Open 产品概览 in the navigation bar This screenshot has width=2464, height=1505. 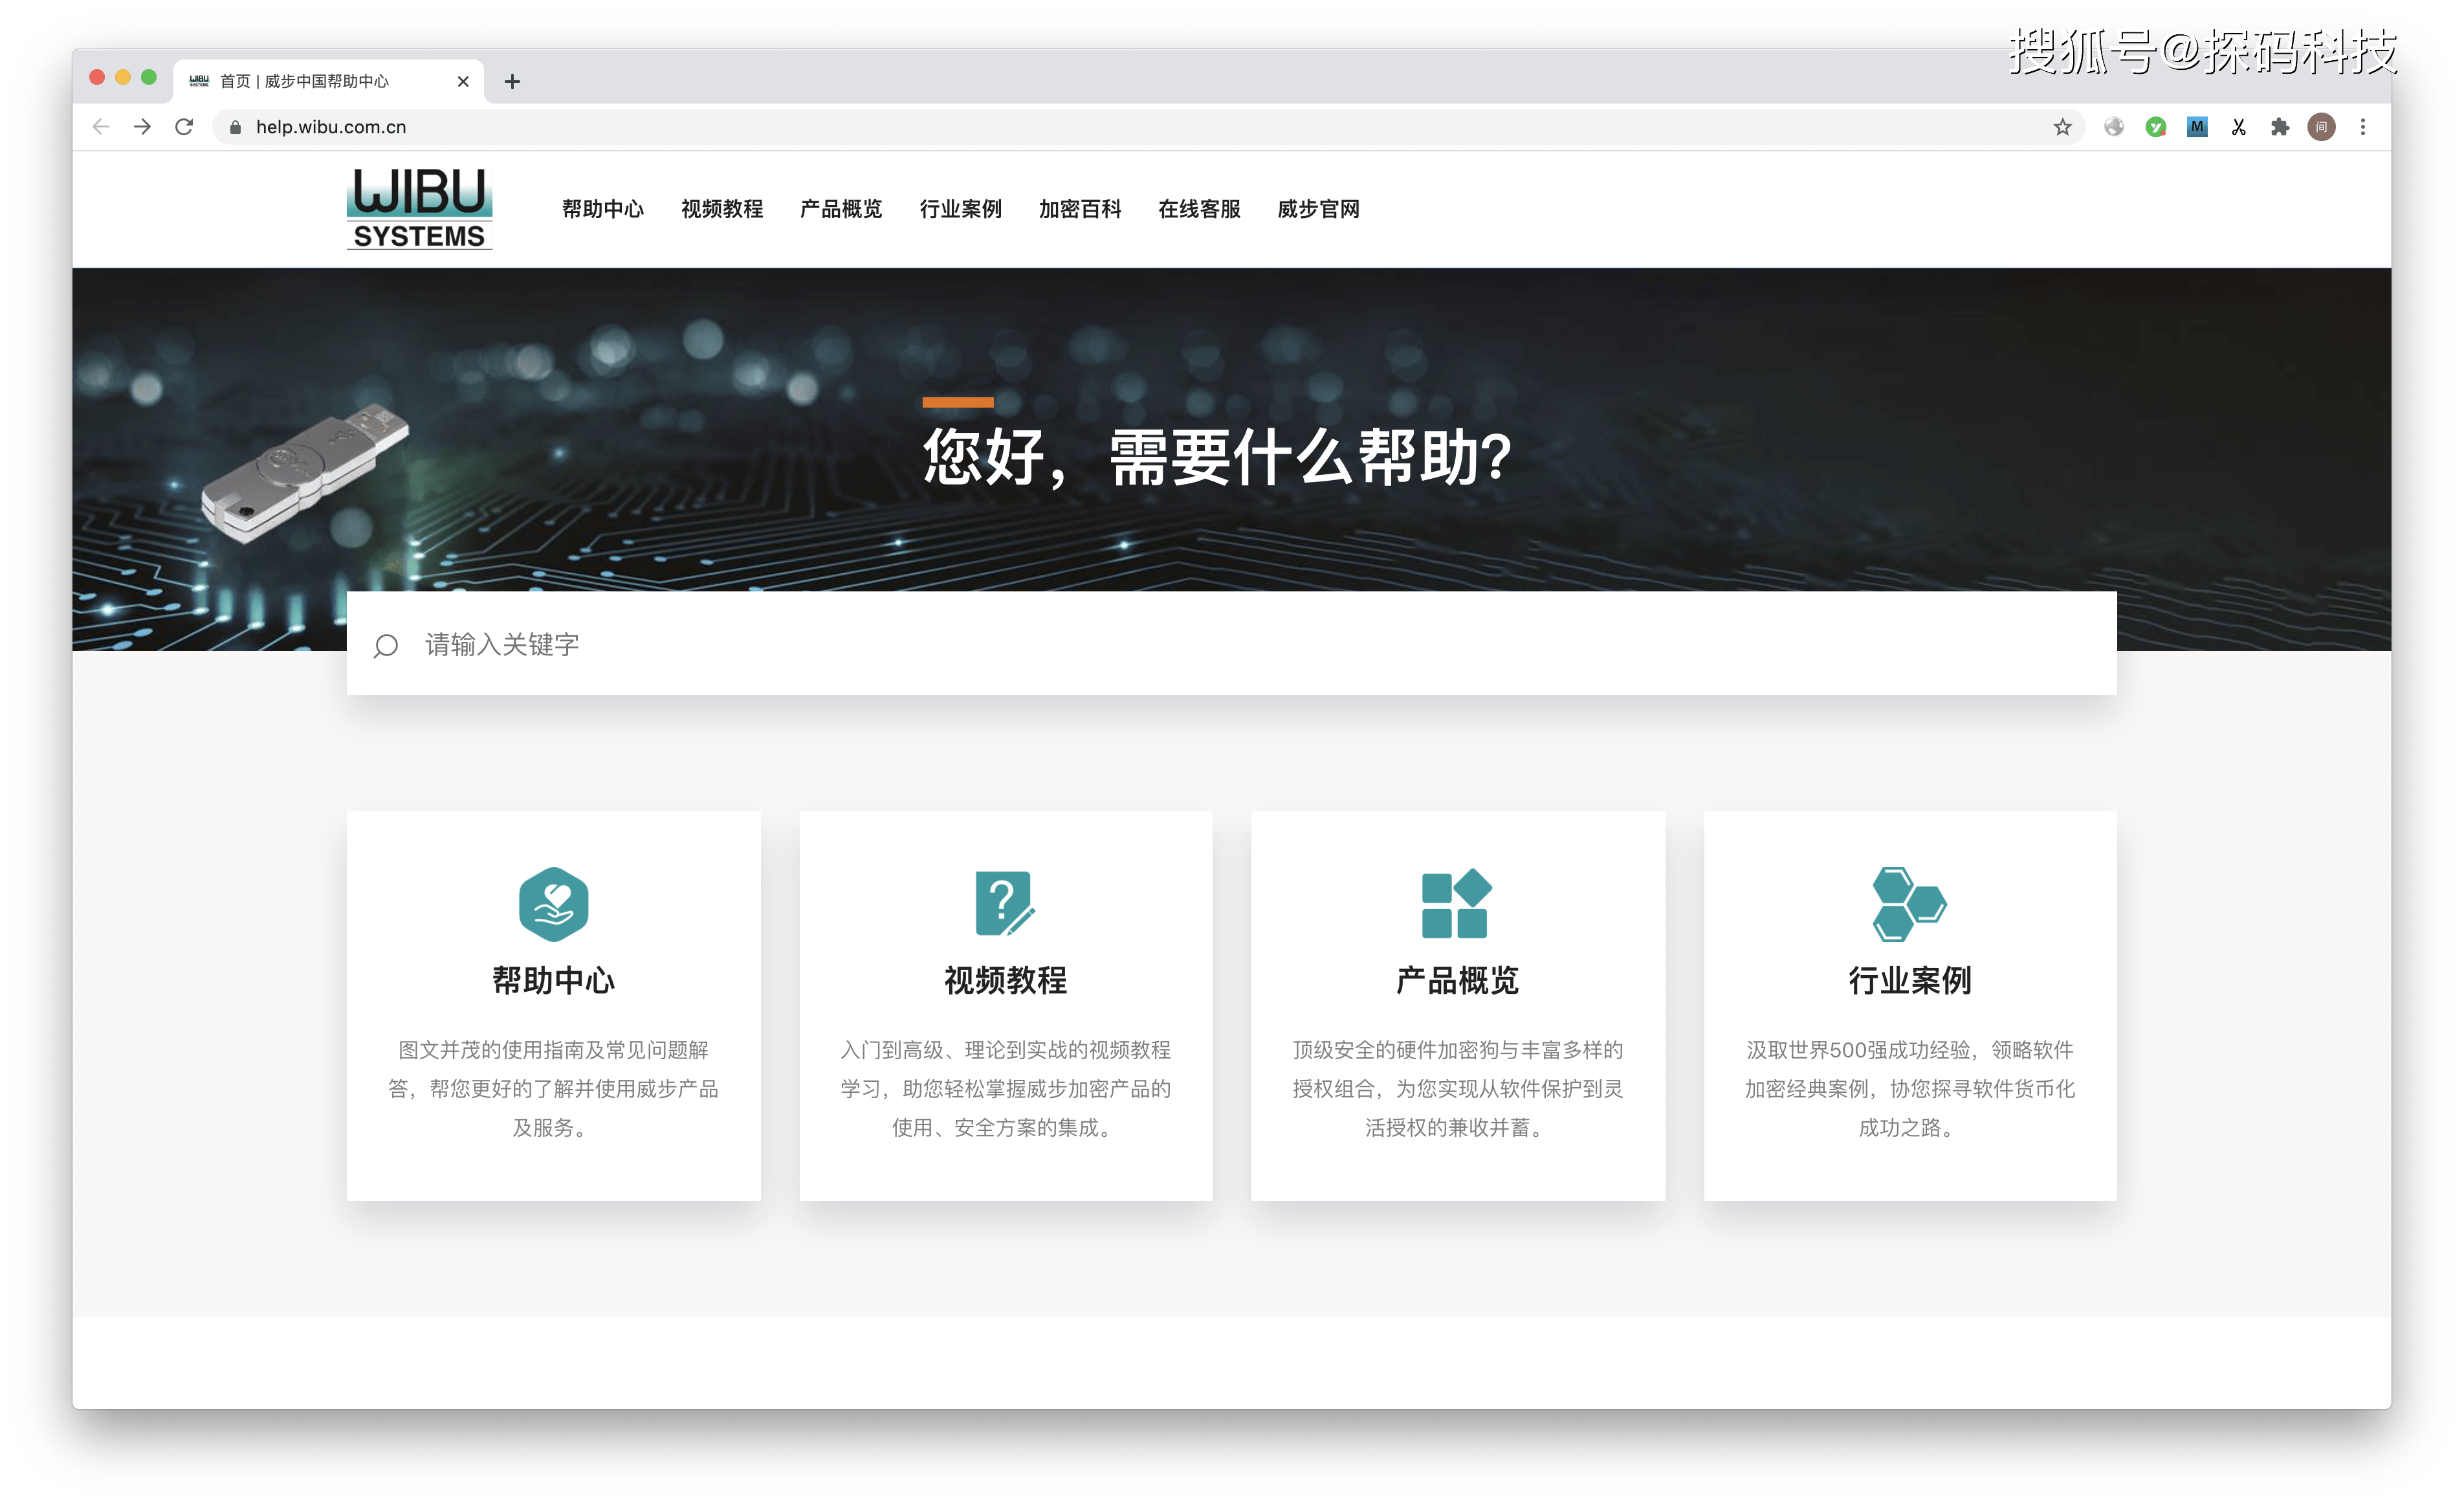841,209
